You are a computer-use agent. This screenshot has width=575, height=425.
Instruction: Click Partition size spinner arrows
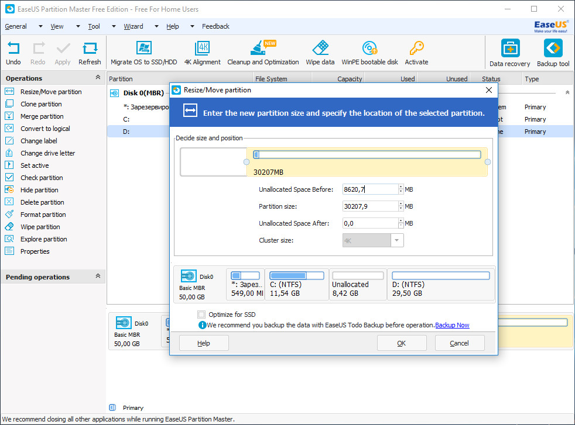[401, 206]
